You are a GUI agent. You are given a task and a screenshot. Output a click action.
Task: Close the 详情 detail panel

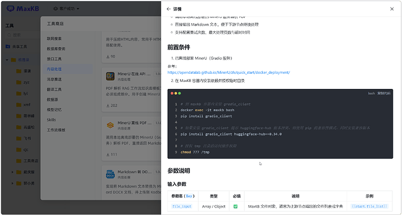(392, 9)
